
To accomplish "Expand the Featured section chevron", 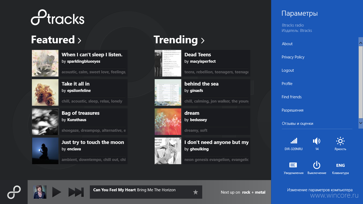I will (x=79, y=40).
